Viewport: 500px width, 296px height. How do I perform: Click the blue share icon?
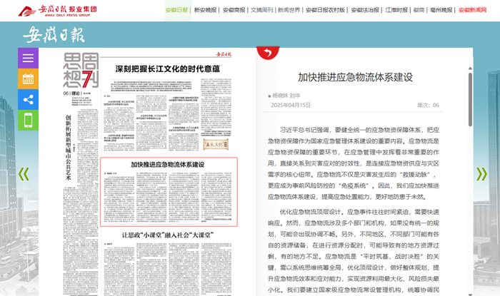pos(29,100)
